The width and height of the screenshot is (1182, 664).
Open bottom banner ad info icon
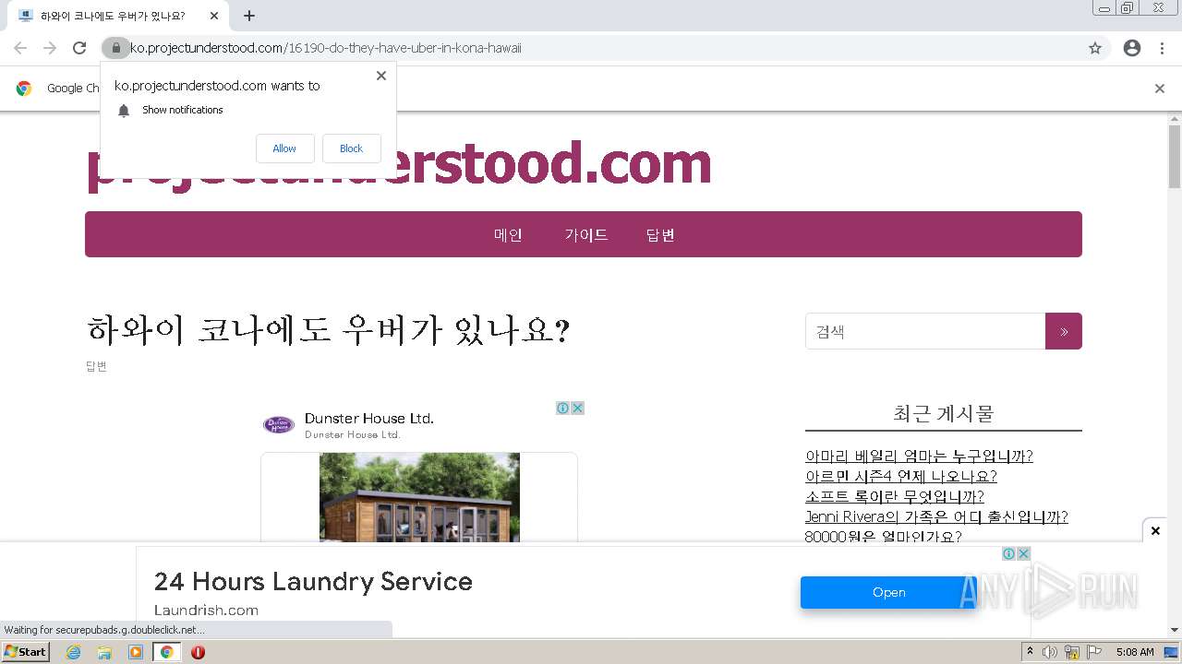pyautogui.click(x=1009, y=553)
